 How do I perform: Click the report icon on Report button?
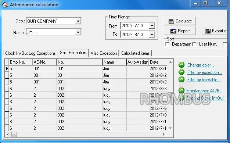click(173, 31)
